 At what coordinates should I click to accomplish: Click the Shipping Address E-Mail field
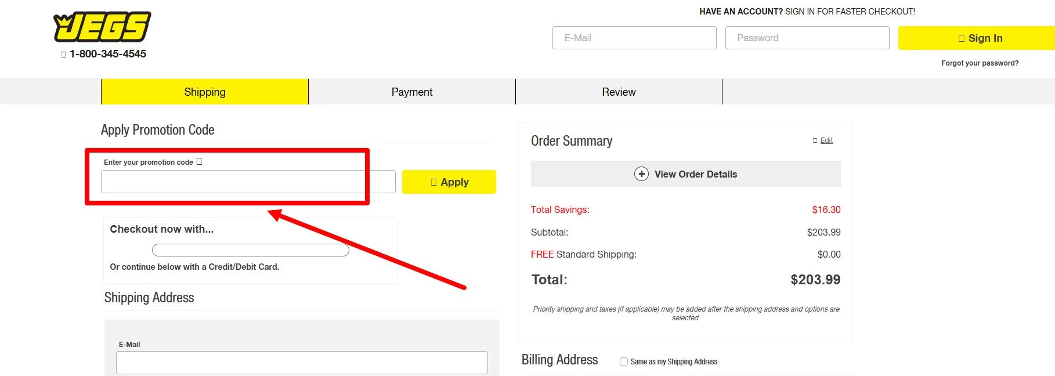coord(302,363)
